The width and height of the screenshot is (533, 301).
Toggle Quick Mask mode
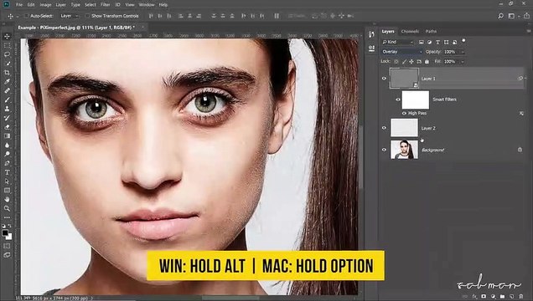pos(7,246)
